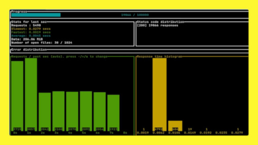Click the green bar labeled 3s
Viewport: 258px width, 145px height.
[58, 111]
